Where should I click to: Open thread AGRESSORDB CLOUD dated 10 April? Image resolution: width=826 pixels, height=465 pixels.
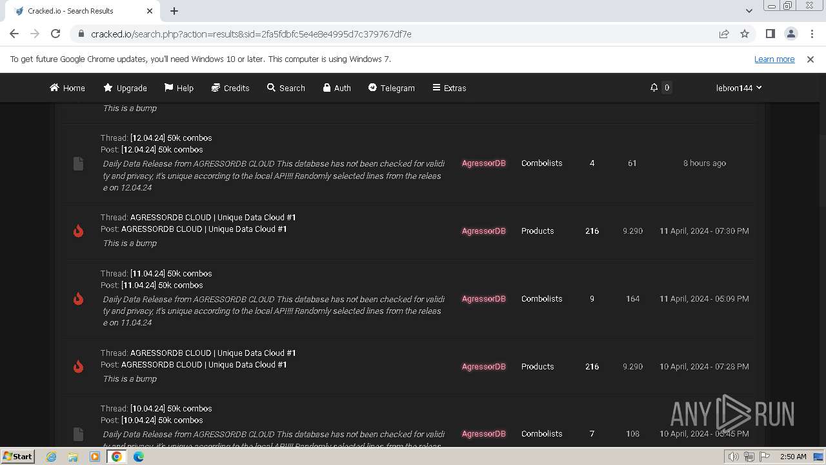213,353
